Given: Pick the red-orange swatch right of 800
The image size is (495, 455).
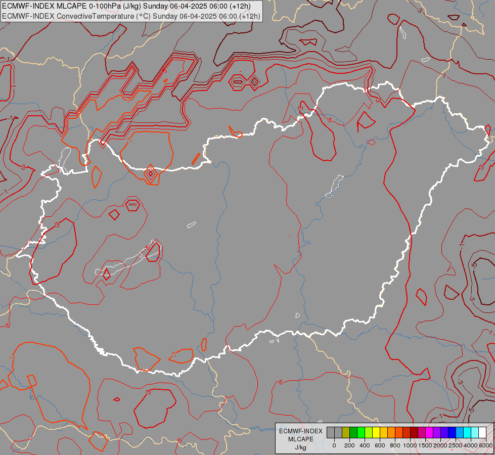Looking at the screenshot, I should (399, 433).
